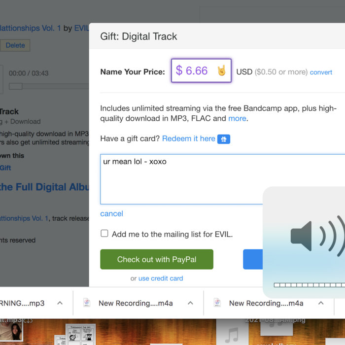Click the rock-hand emoji in the price field

[221, 71]
